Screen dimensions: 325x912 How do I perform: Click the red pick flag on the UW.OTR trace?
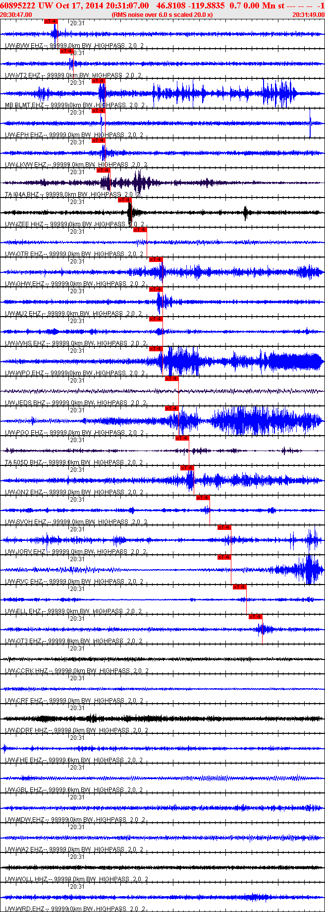pos(140,230)
